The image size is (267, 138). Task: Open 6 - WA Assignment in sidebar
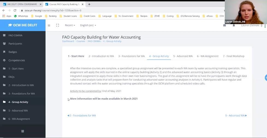(23, 119)
